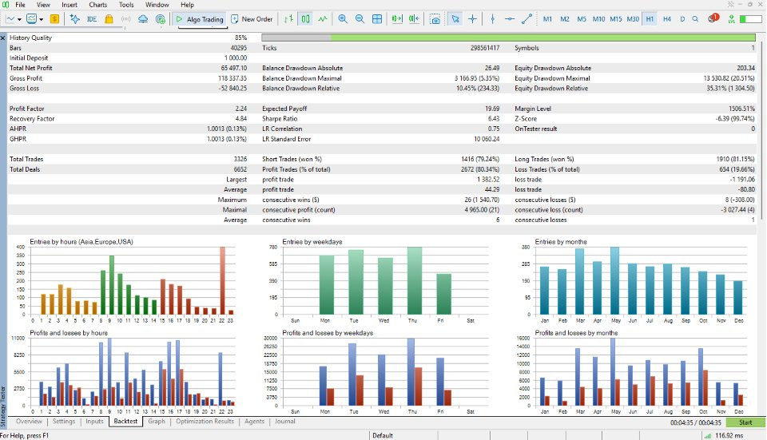Select the M1 timeframe

coord(547,19)
